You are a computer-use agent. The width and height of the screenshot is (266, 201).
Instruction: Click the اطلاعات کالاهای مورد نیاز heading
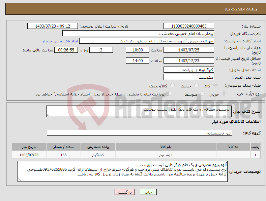(236, 122)
